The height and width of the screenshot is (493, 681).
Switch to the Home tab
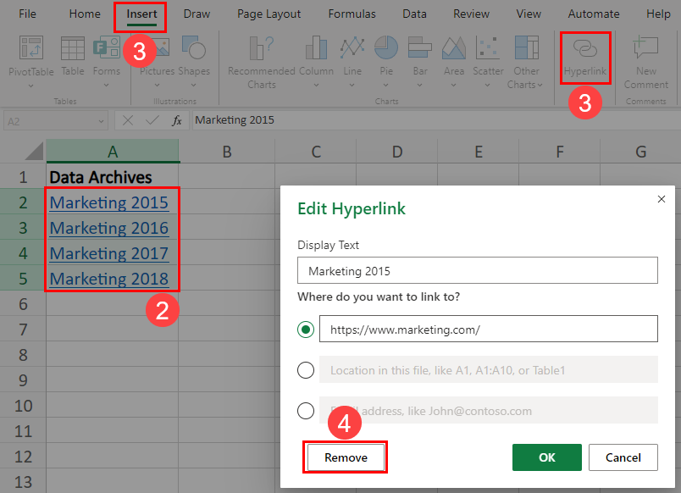tap(85, 14)
